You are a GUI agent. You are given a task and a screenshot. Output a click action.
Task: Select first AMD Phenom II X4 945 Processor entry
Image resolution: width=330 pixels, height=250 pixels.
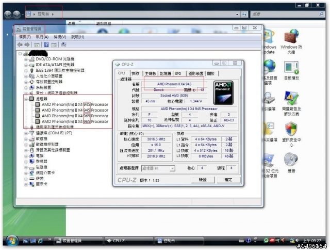point(75,104)
